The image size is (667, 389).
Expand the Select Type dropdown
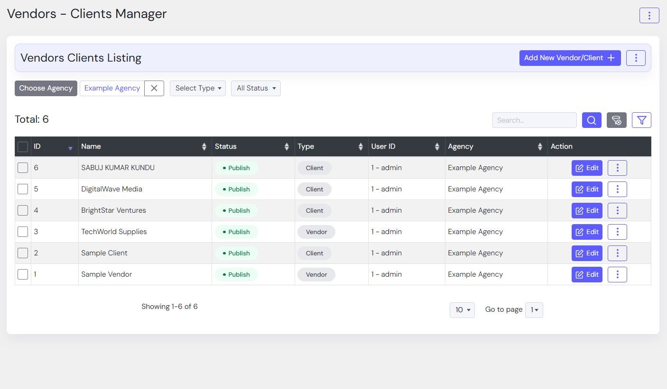pos(197,88)
